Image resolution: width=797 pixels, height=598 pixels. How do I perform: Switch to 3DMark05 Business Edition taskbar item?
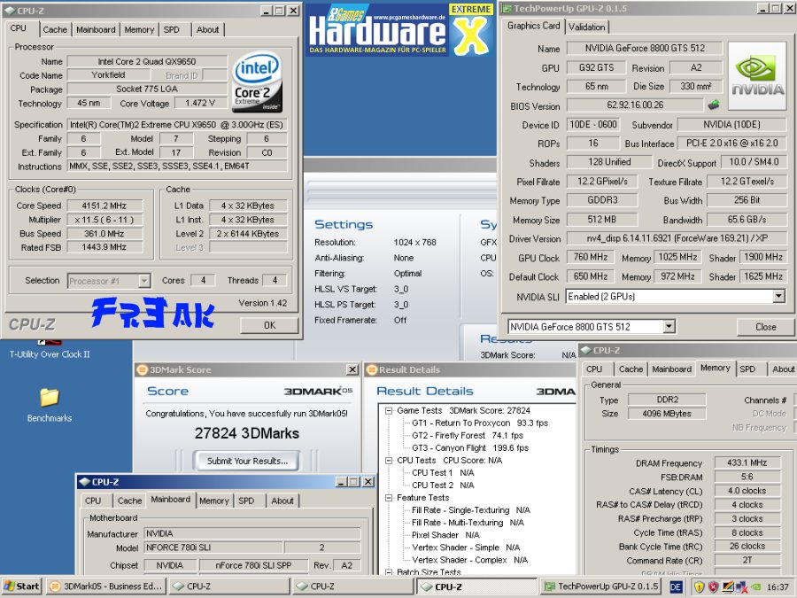click(x=106, y=586)
